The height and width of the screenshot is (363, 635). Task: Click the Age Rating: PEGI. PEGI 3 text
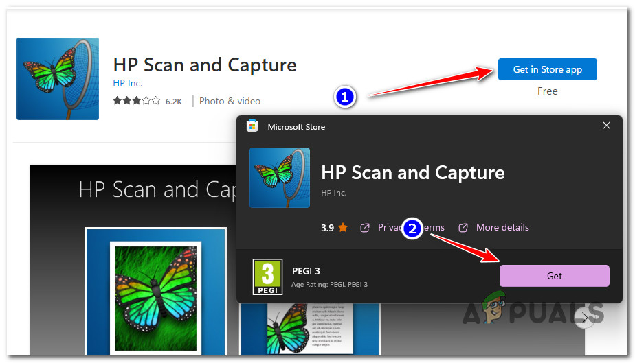(x=329, y=285)
